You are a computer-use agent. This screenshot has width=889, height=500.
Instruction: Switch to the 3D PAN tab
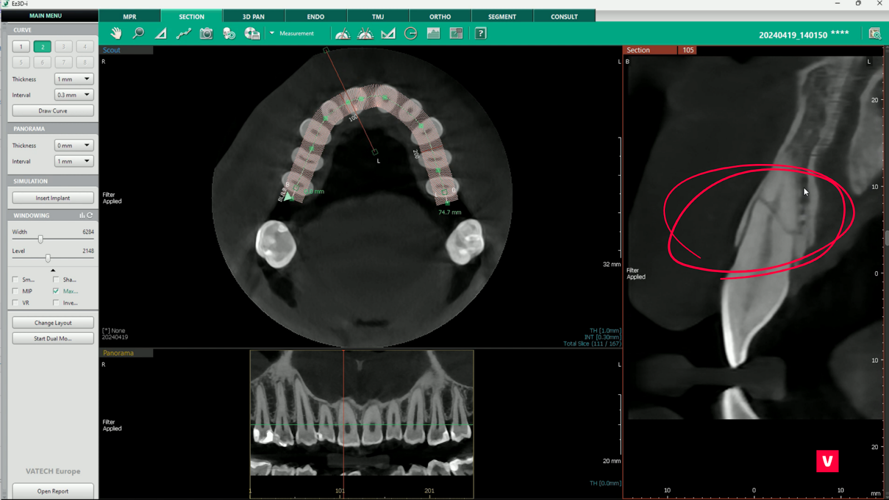[x=253, y=17]
